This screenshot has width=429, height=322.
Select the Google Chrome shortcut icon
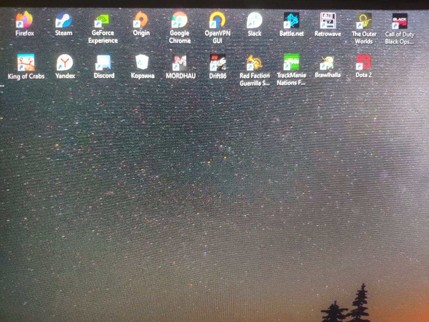coord(180,20)
